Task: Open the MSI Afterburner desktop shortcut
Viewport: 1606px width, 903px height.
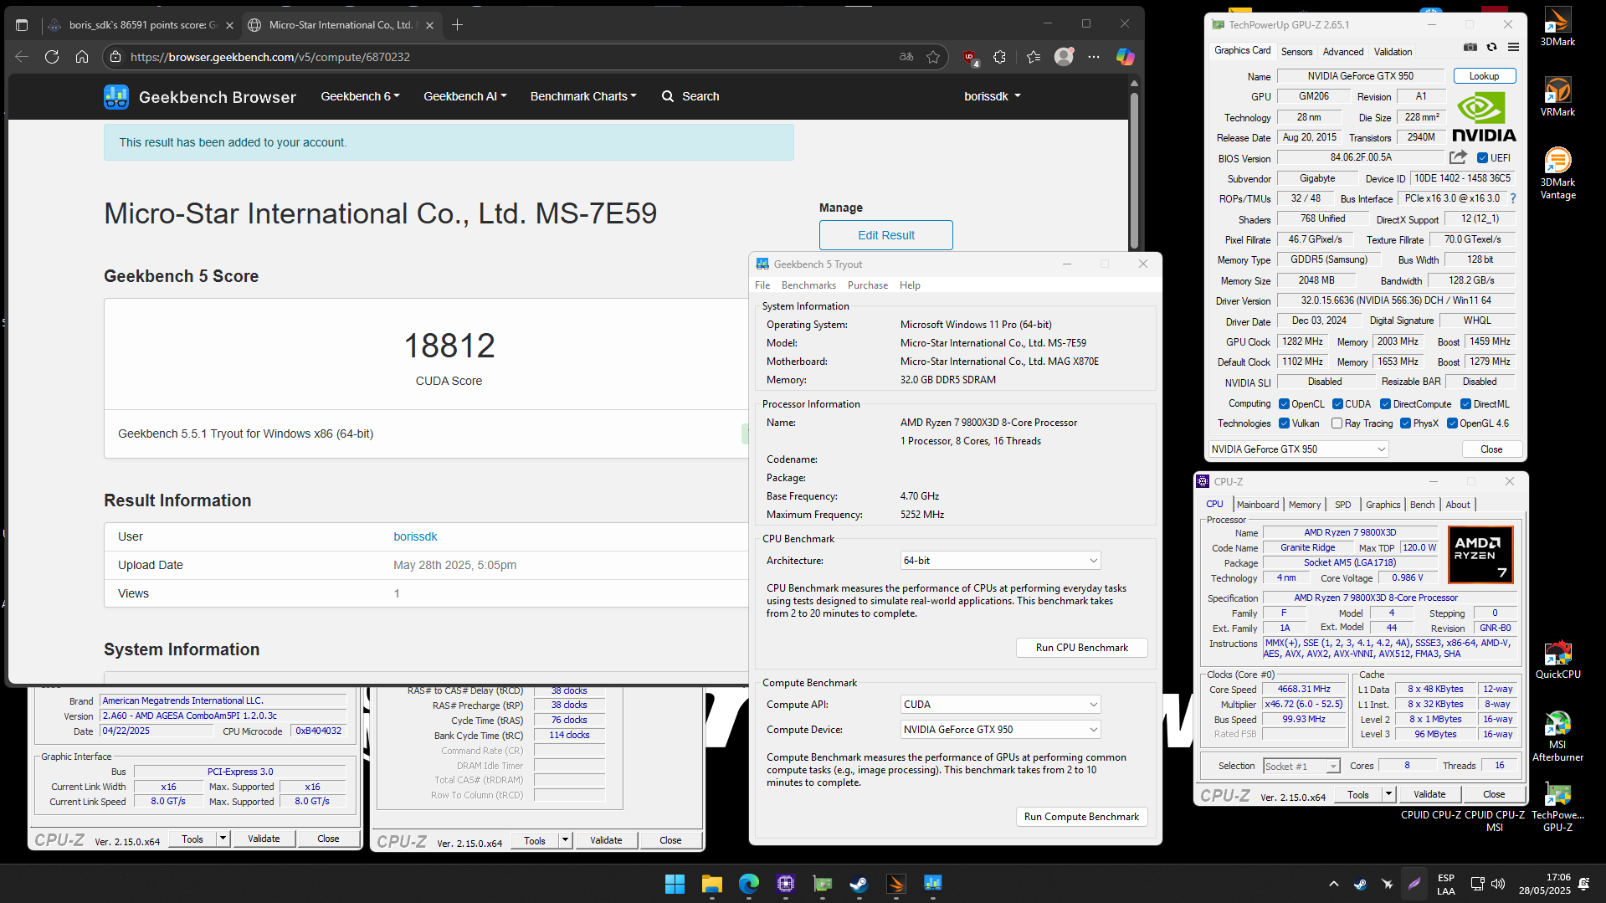Action: [x=1557, y=736]
